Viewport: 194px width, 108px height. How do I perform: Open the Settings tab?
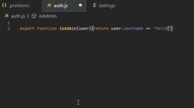(104, 6)
